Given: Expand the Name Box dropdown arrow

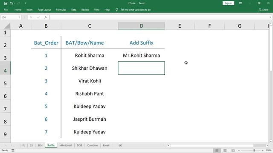Looking at the screenshot, I should 19,17.
